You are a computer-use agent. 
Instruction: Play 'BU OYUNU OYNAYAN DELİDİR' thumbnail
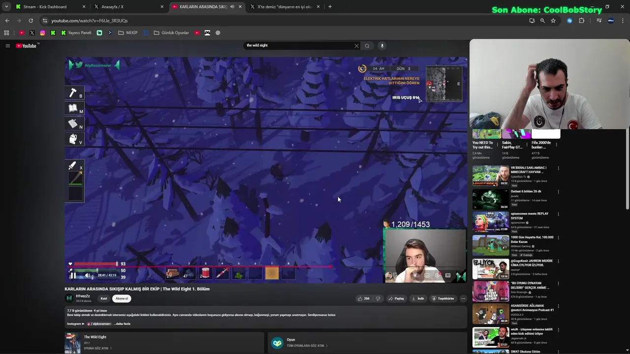click(x=491, y=291)
